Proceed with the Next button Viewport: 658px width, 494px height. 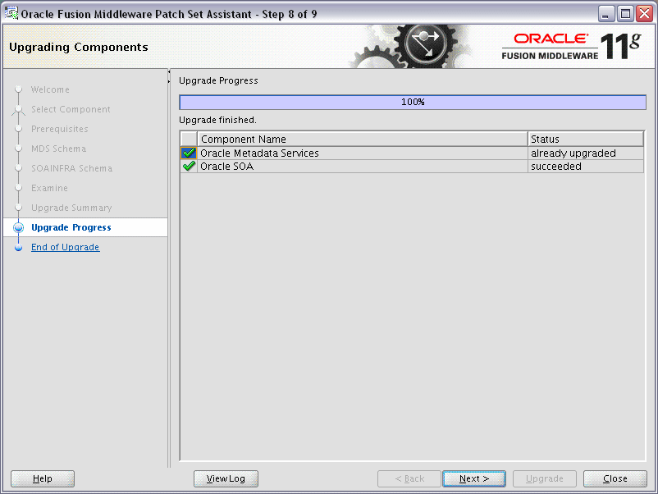coord(474,478)
